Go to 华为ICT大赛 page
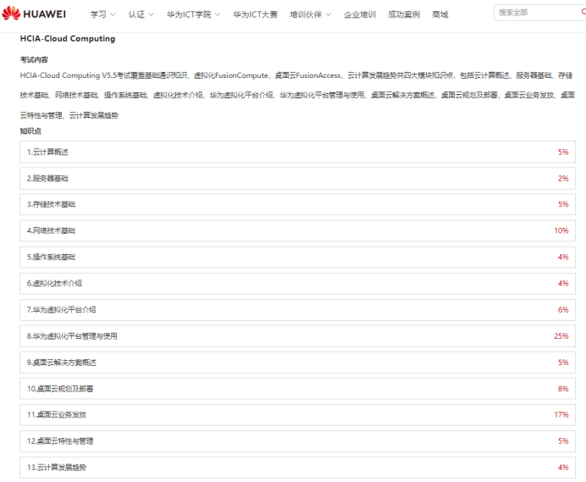Image resolution: width=586 pixels, height=482 pixels. 255,14
